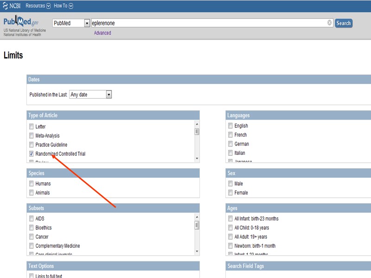Click down arrow in Type of Article list
Screen dimensions: 371x278
197,158
